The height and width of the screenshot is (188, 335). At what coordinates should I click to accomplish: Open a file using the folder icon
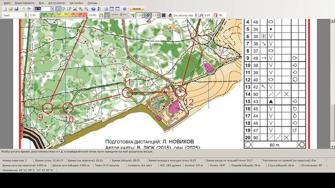[10, 9]
